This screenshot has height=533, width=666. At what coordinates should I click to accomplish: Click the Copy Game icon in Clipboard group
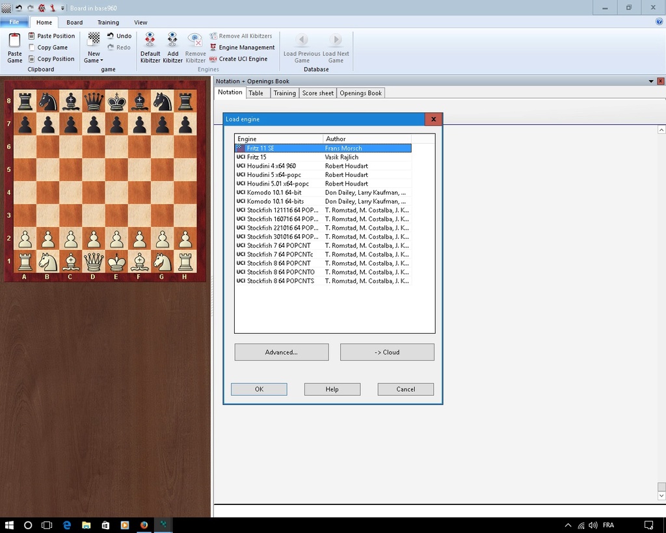31,47
